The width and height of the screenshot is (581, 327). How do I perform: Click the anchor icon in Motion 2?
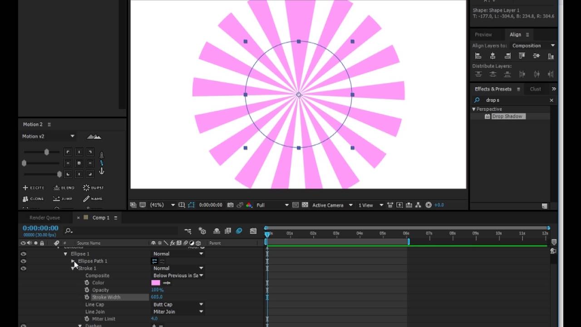point(102,171)
